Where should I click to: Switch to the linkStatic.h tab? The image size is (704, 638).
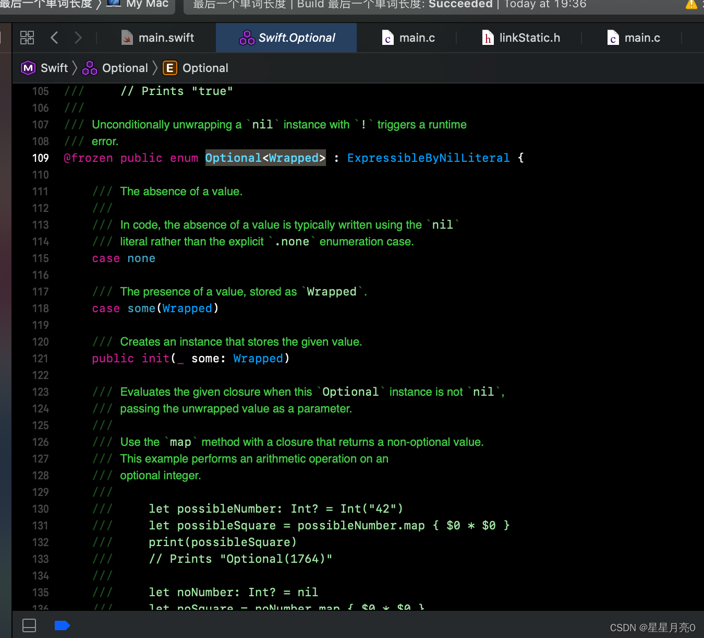pos(521,38)
